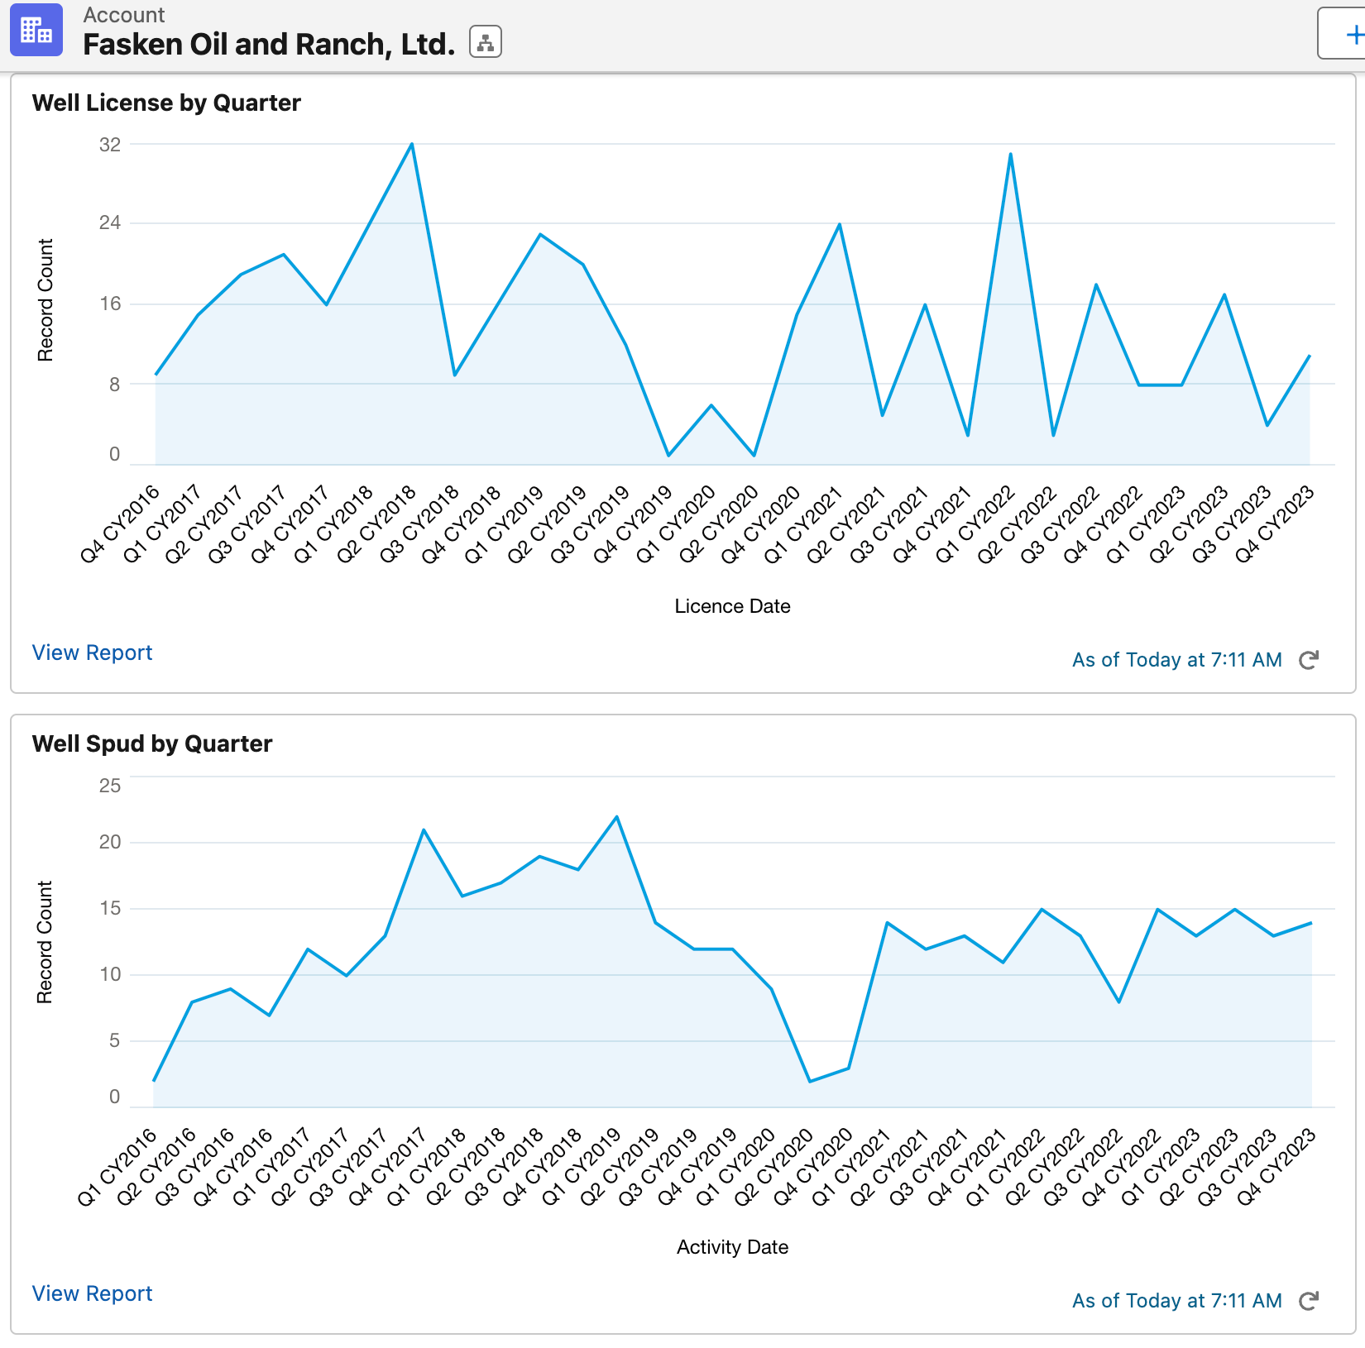The image size is (1365, 1348).
Task: Click the Q4 CY2019 low point on License chart
Action: coord(669,454)
